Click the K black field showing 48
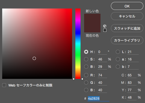Viewport: 145px width, 103px height. click(132, 98)
